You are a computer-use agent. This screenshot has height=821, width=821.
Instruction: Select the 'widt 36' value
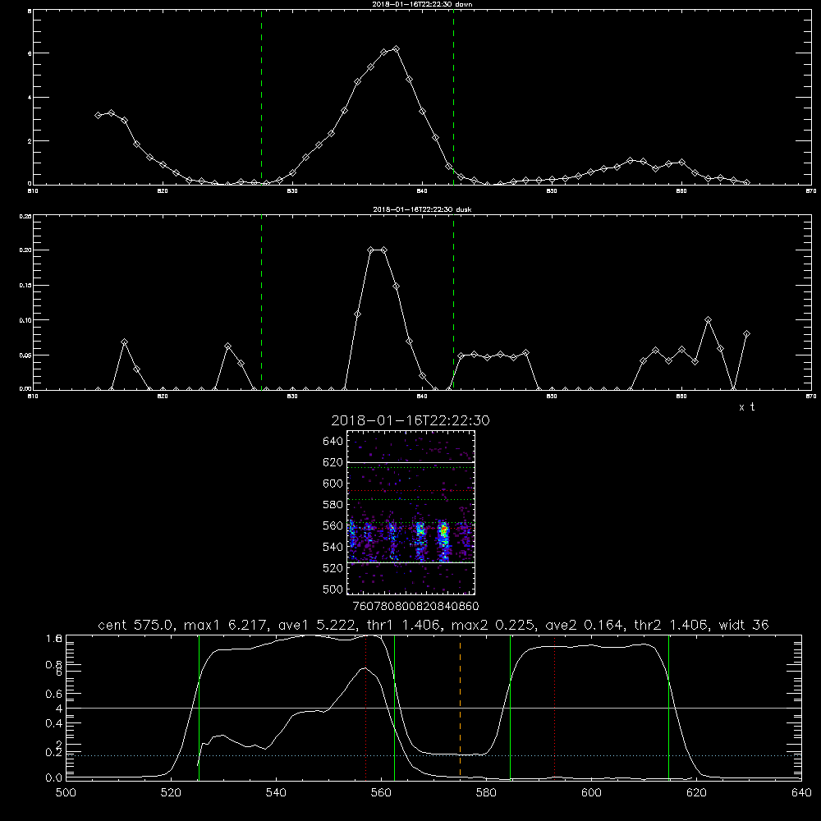(744, 625)
